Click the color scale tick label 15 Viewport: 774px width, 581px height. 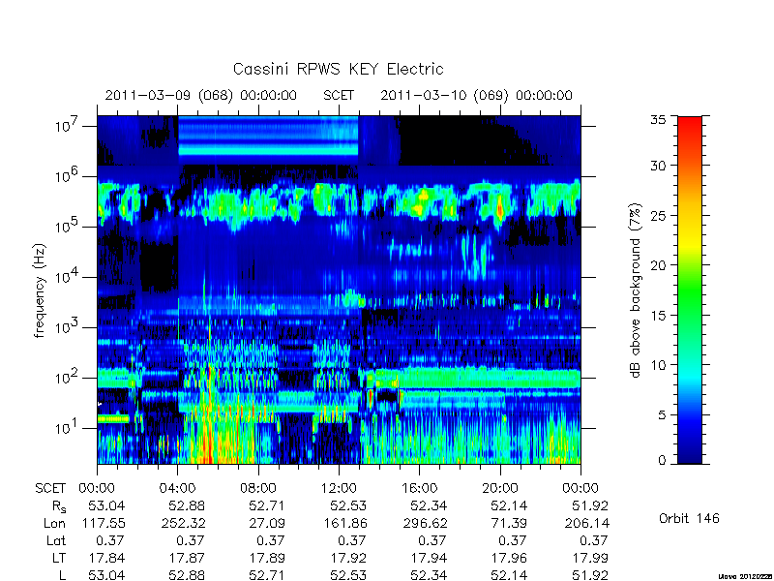(658, 316)
